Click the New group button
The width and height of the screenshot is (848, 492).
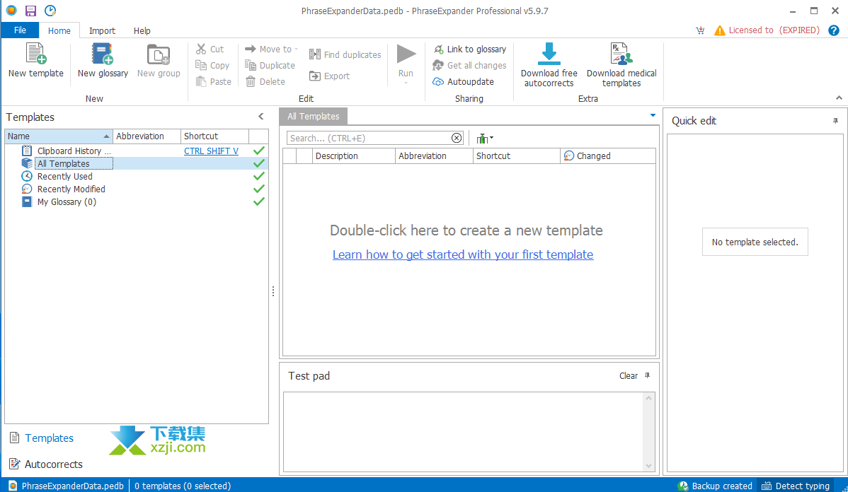click(159, 61)
